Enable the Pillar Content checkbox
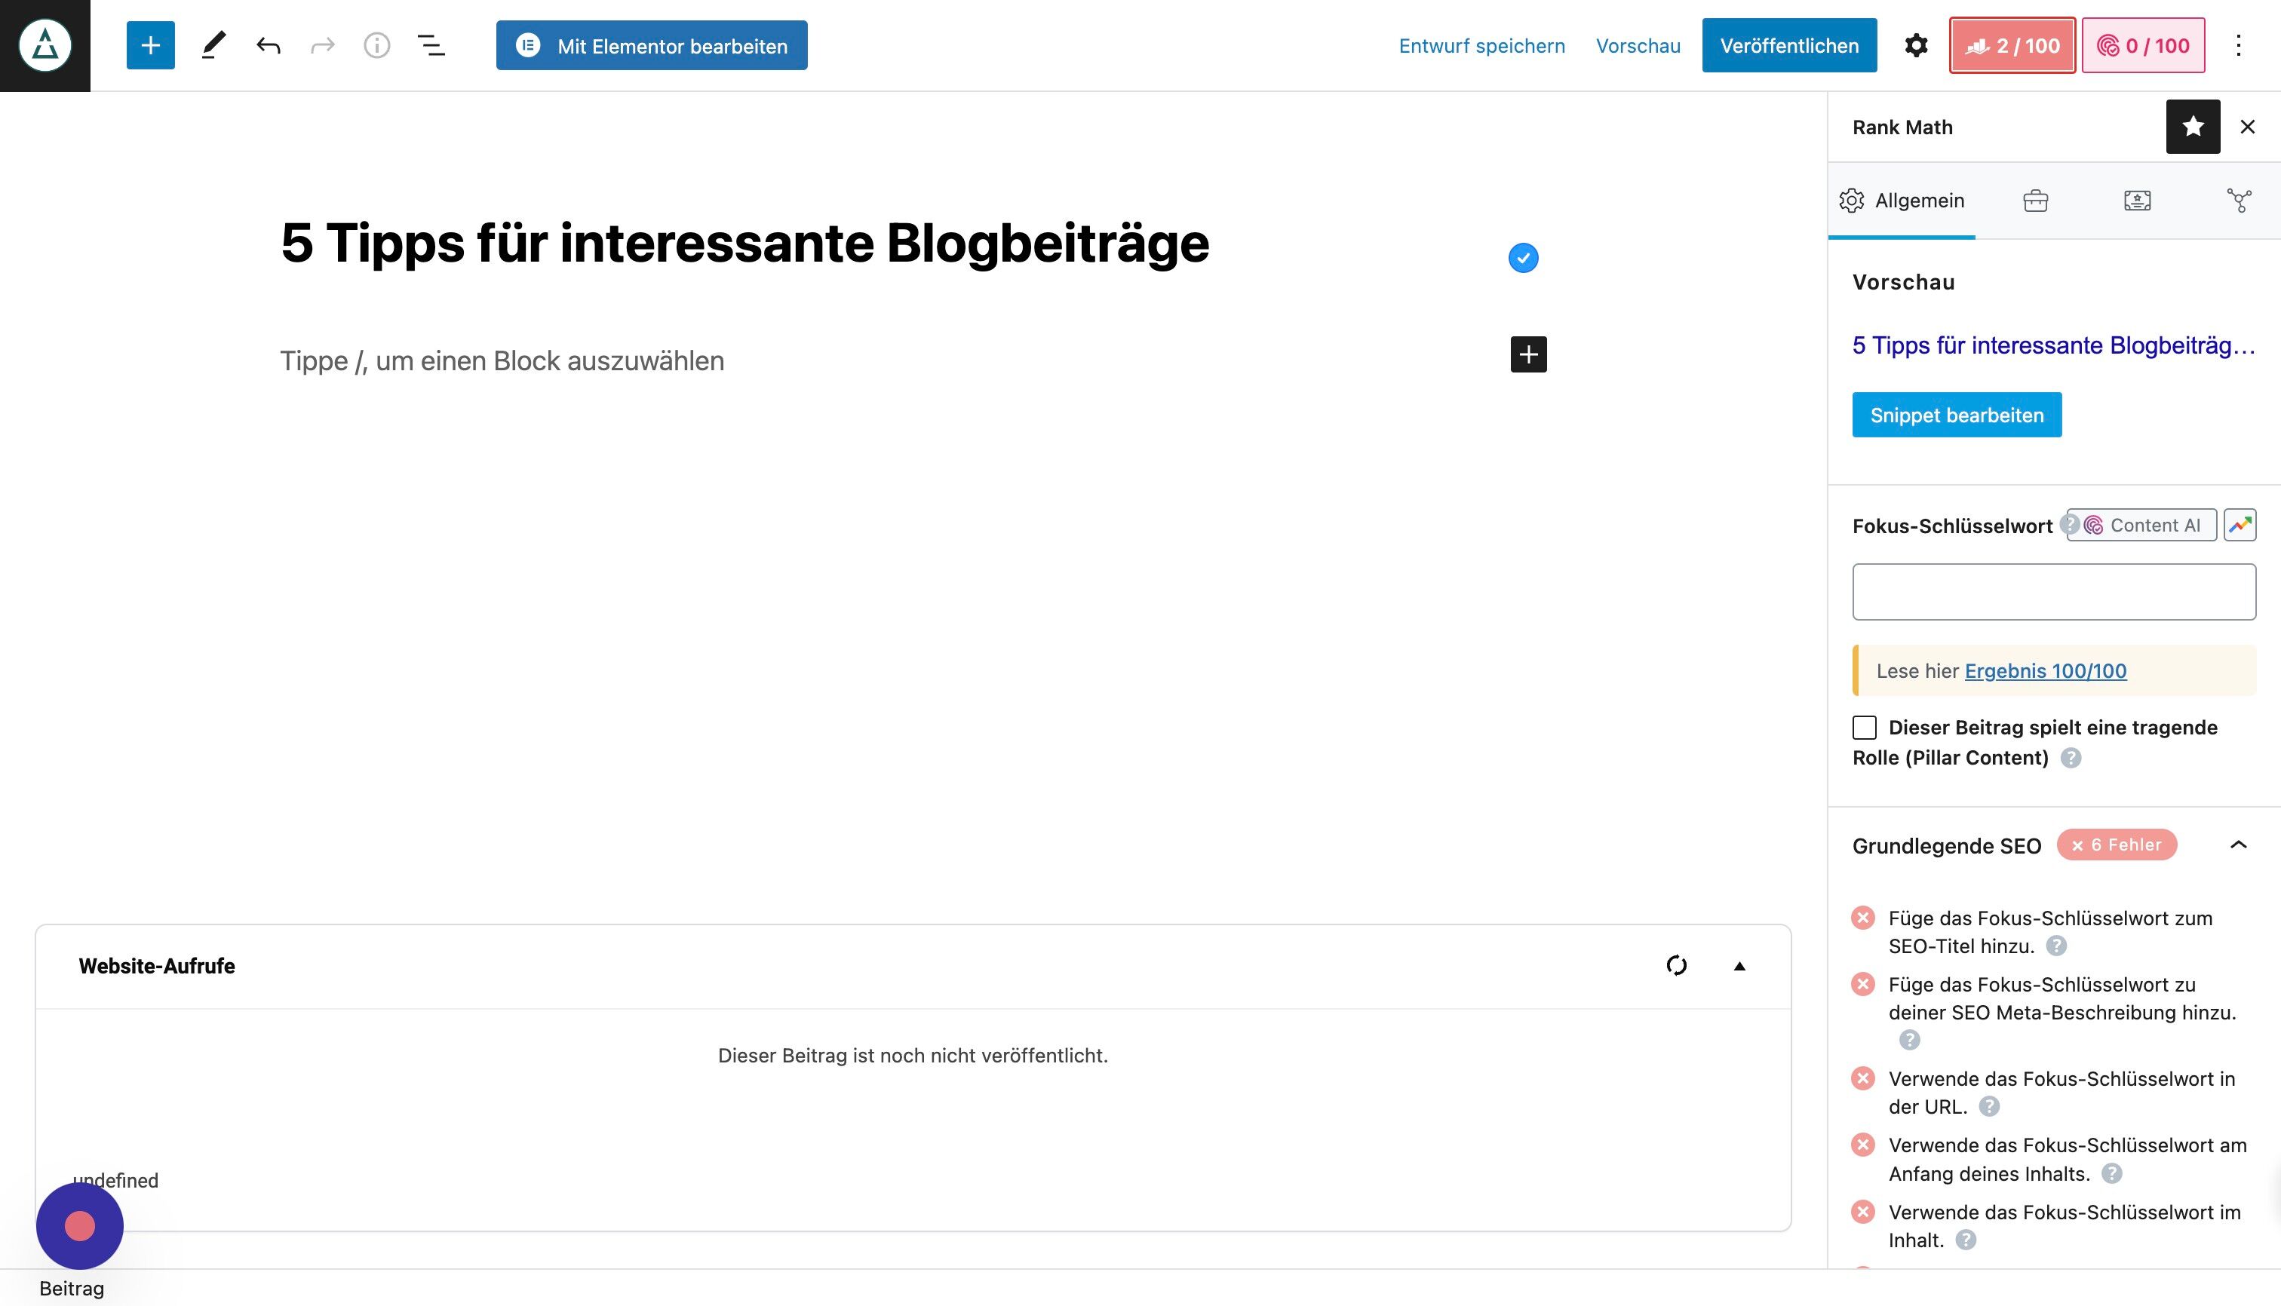 (x=1864, y=728)
